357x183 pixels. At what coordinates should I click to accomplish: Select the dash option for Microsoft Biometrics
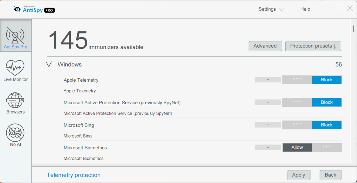click(x=268, y=148)
